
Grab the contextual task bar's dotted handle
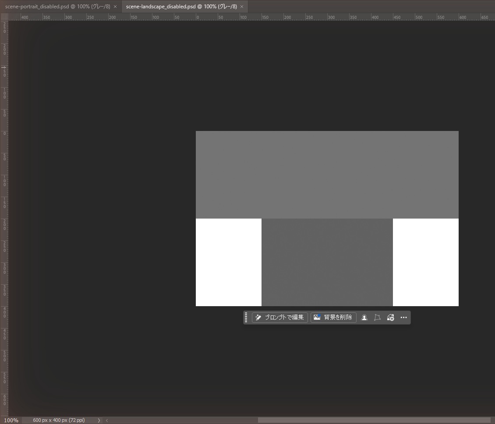point(246,317)
